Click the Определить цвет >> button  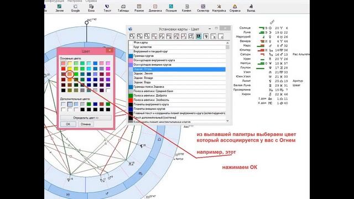pyautogui.click(x=86, y=118)
